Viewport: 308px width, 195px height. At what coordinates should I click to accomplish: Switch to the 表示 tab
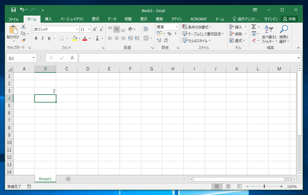click(144, 19)
